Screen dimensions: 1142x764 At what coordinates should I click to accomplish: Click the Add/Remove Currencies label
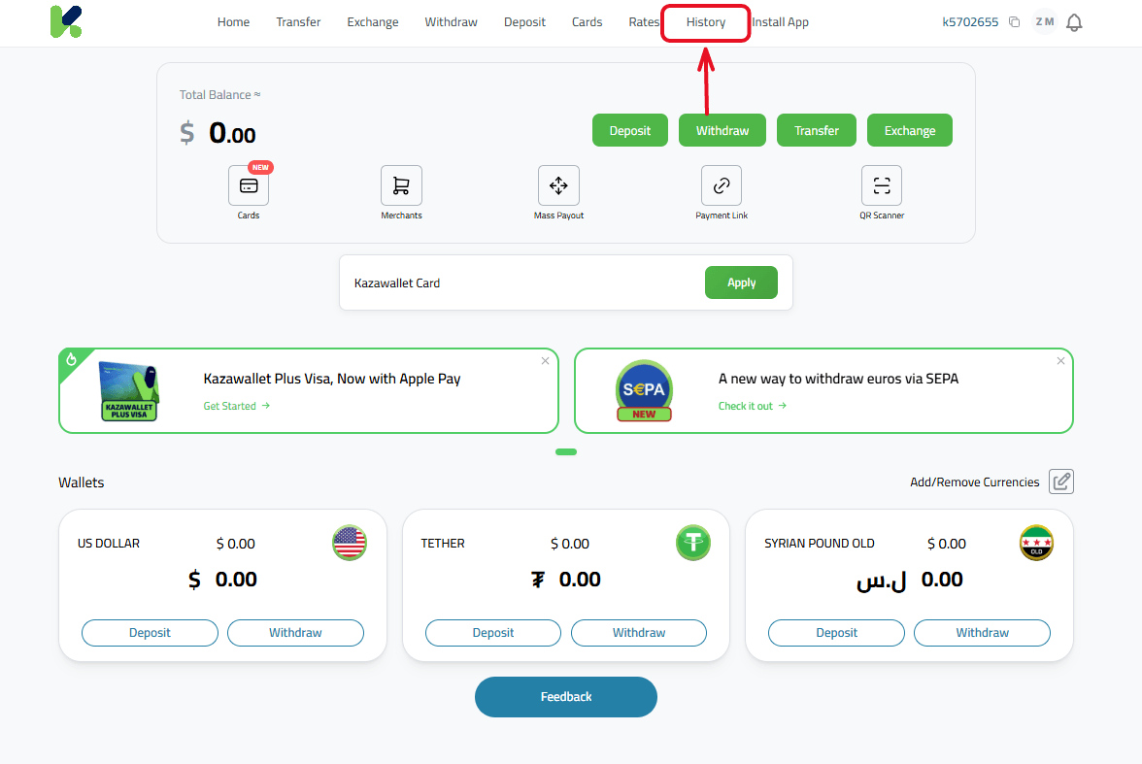pyautogui.click(x=975, y=482)
